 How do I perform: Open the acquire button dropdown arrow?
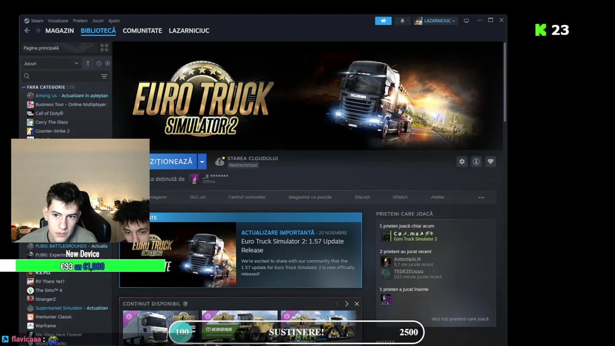point(202,161)
